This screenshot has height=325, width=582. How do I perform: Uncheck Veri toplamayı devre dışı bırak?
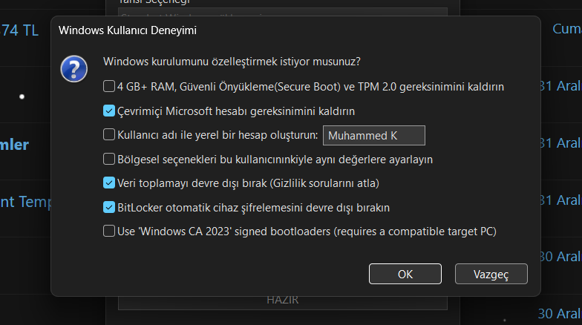[108, 183]
